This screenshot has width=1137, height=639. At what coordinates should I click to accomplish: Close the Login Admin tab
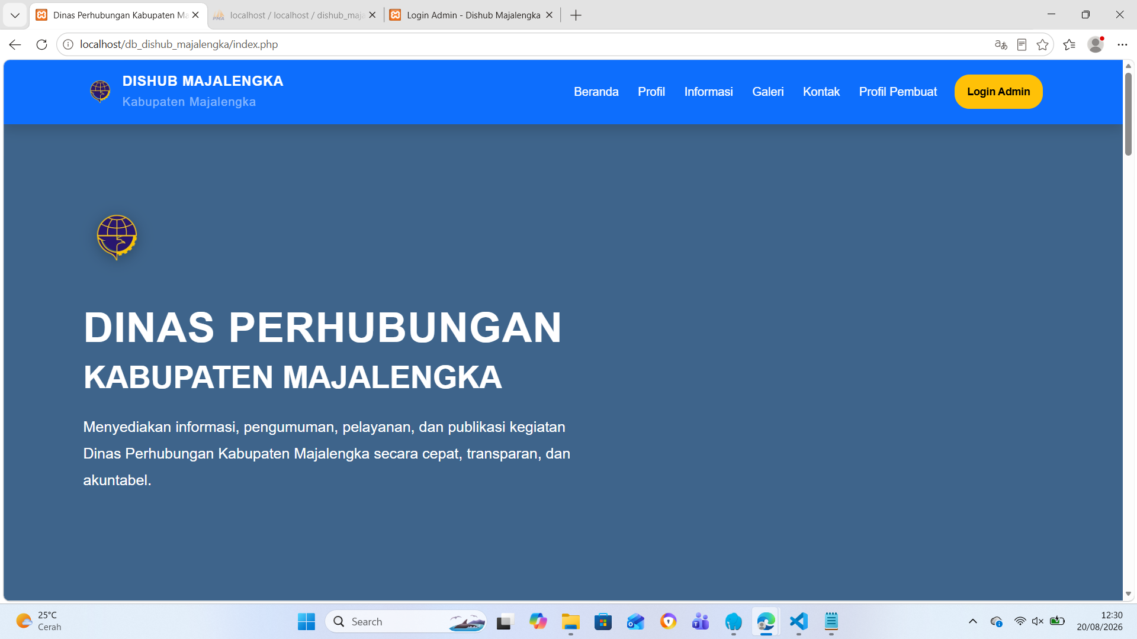(x=549, y=15)
